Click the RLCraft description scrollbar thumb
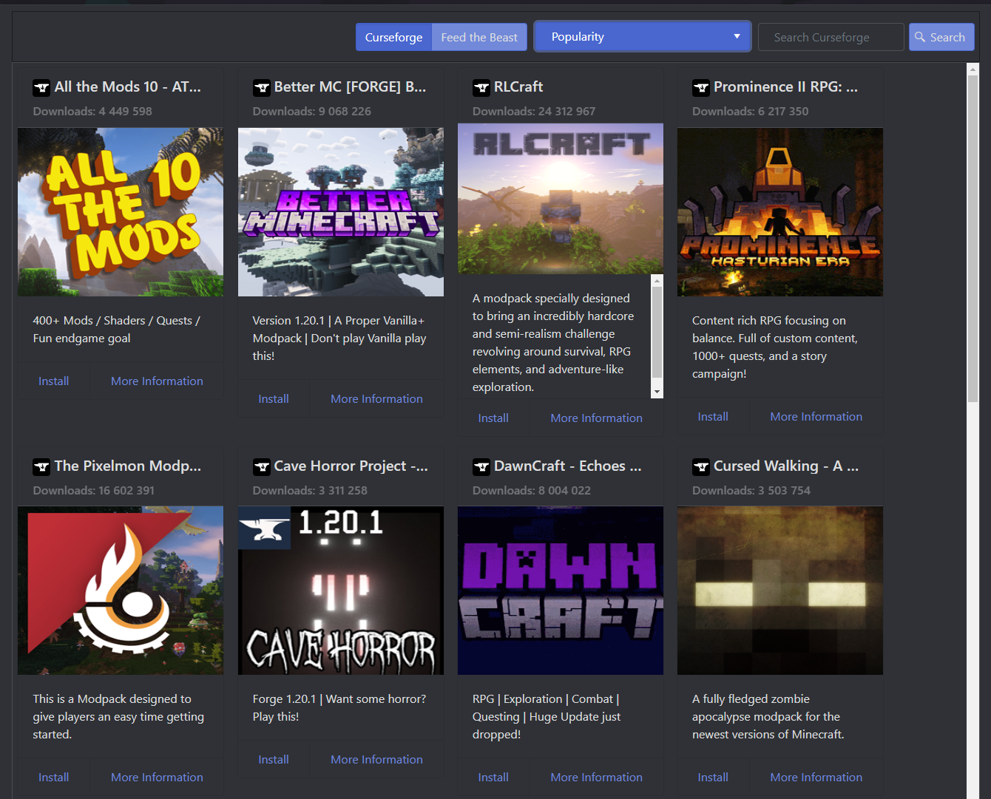This screenshot has height=799, width=991. [x=657, y=333]
